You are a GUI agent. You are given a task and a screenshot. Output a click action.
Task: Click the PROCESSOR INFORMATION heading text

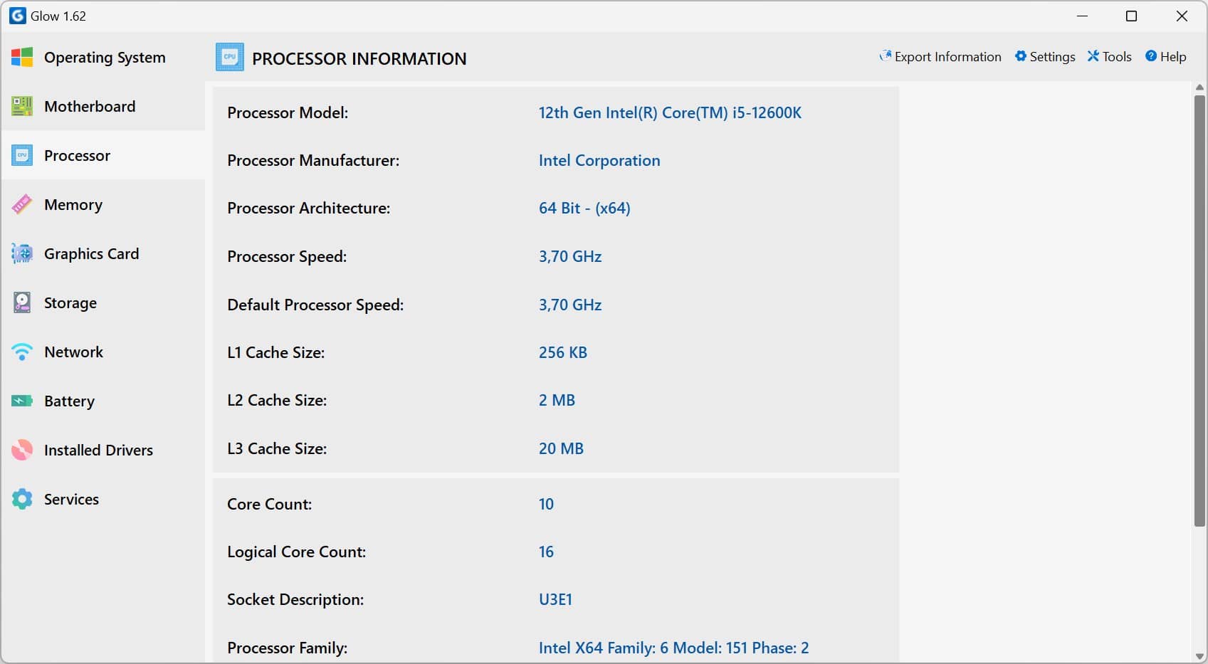(x=359, y=59)
